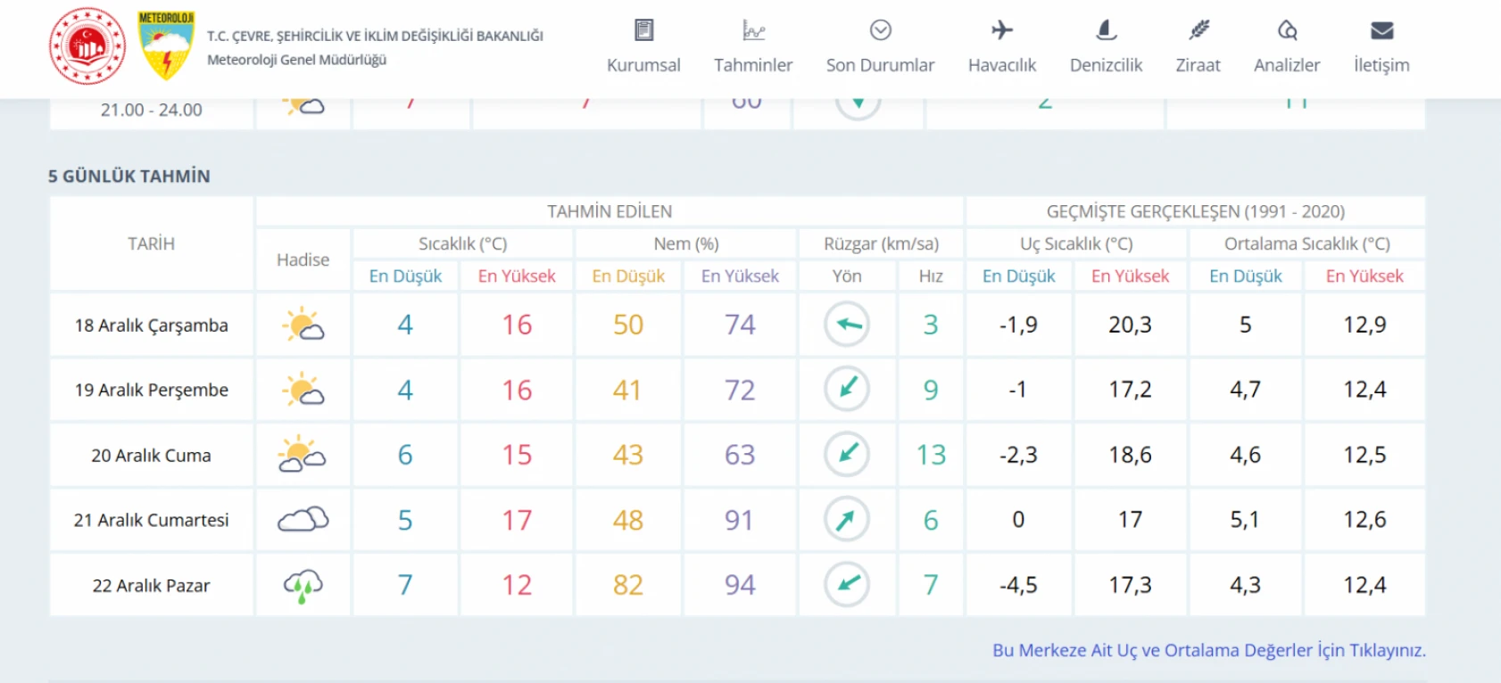Click the Denizcilik ship icon
Image resolution: width=1501 pixels, height=683 pixels.
point(1106,30)
